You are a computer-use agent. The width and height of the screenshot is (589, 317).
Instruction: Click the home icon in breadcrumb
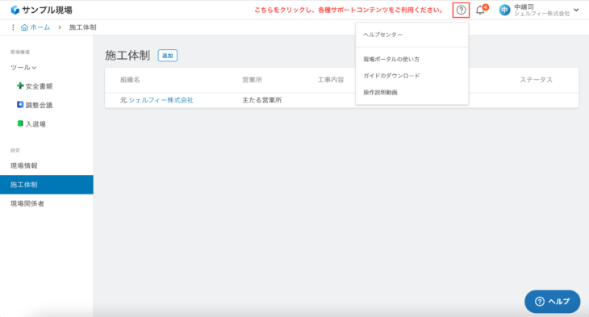24,27
